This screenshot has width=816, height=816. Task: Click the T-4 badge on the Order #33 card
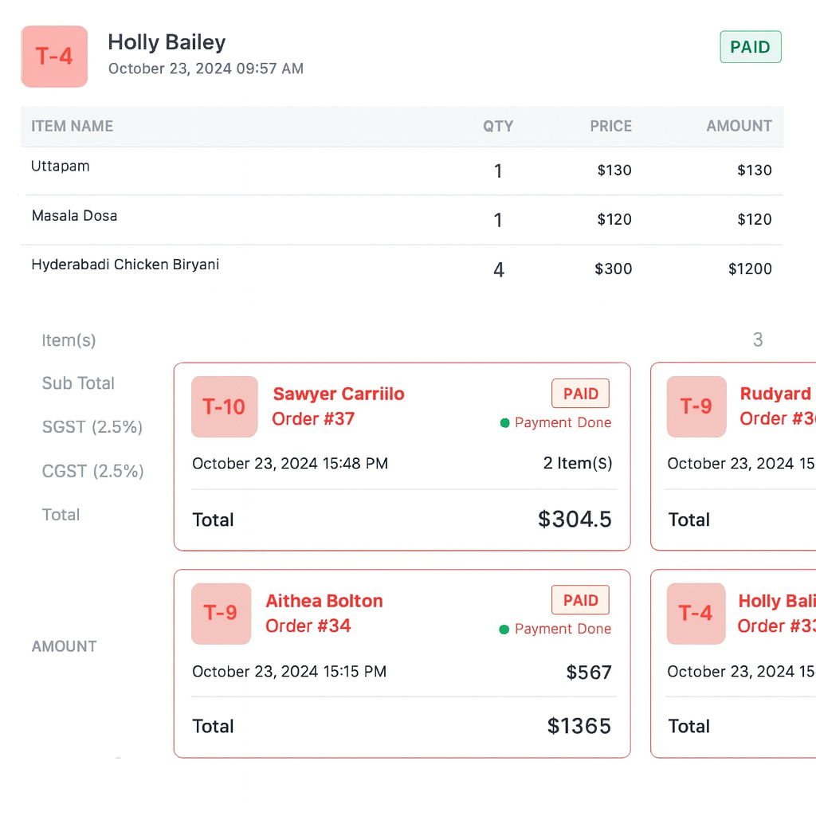(696, 613)
